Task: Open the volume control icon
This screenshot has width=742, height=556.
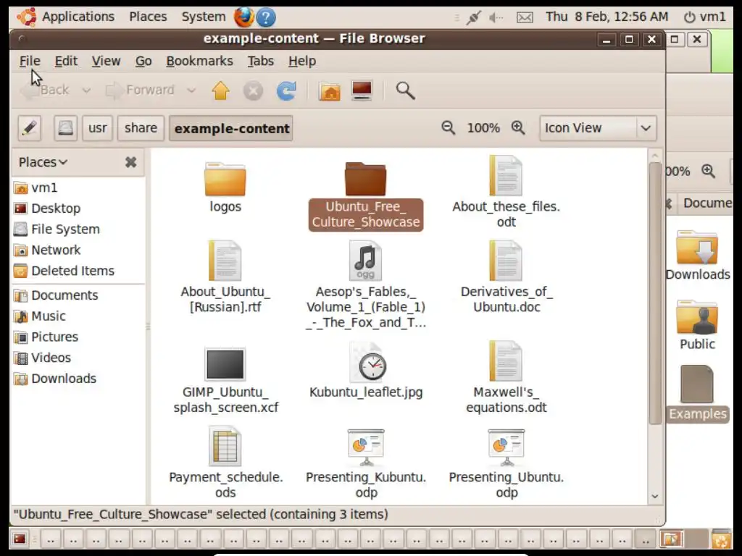Action: tap(496, 17)
